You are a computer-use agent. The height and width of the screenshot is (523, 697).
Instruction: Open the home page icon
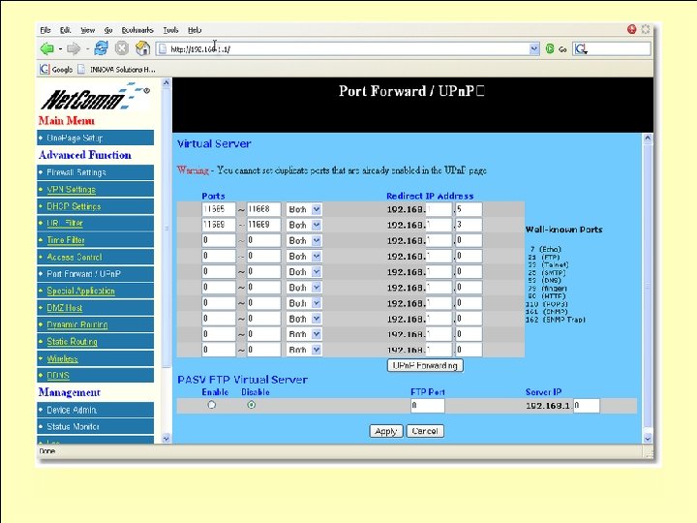click(x=142, y=48)
